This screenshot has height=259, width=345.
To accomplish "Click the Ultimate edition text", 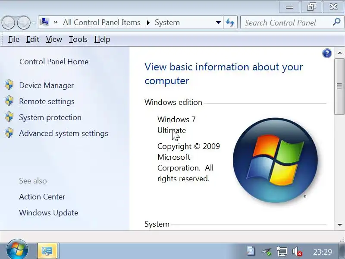I will (172, 130).
